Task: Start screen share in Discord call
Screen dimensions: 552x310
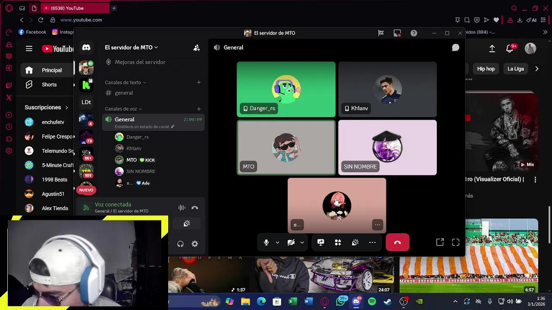Action: coord(320,242)
